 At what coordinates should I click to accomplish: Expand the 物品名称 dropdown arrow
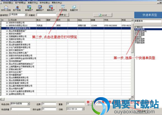click(29, 104)
